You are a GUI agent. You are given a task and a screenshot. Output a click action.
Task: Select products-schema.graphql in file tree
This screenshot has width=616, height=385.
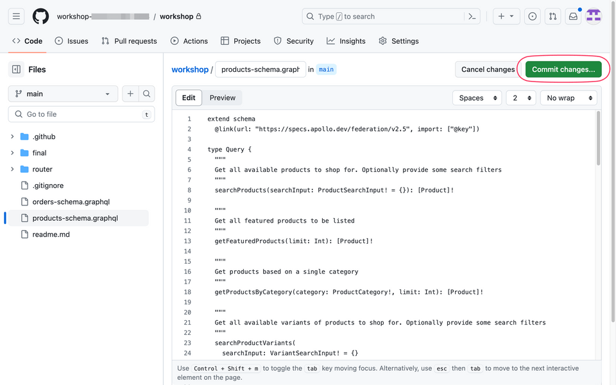point(78,218)
